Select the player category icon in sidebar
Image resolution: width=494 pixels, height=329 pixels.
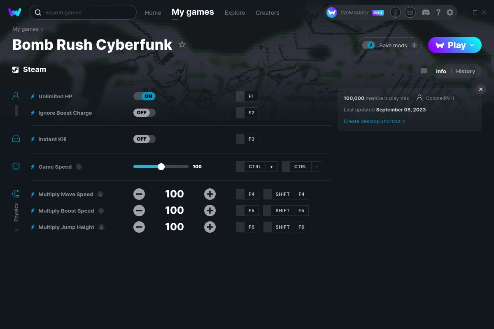(x=16, y=96)
